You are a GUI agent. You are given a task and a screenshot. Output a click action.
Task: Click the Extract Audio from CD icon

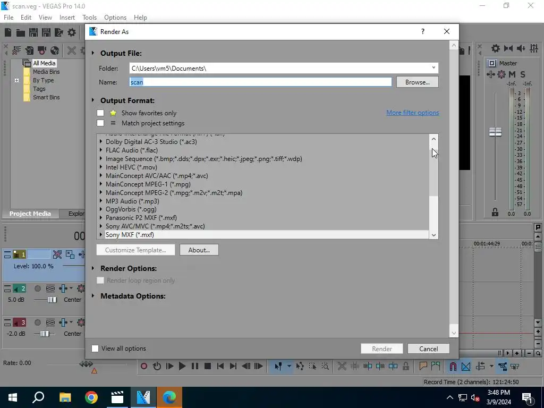click(x=55, y=50)
